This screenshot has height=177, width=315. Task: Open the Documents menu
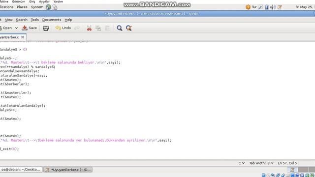point(52,20)
